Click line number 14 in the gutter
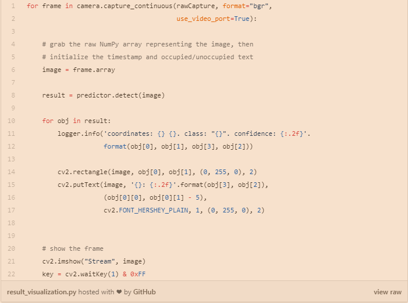The image size is (408, 303). coord(12,172)
